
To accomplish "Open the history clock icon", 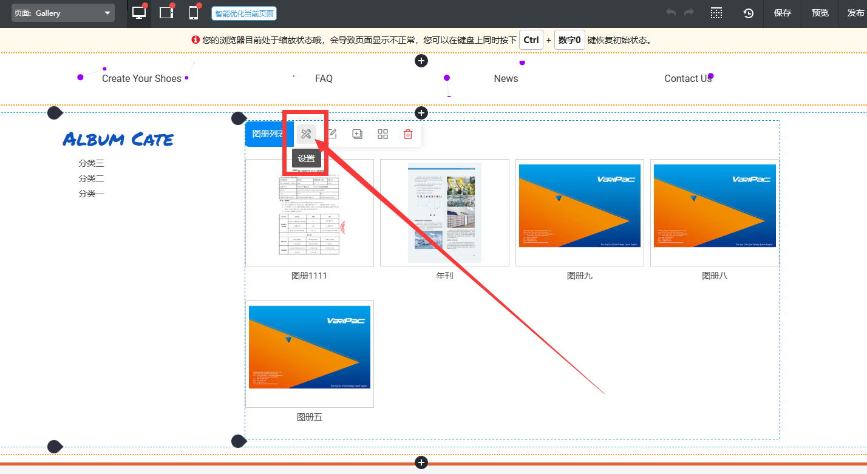I will pos(749,13).
